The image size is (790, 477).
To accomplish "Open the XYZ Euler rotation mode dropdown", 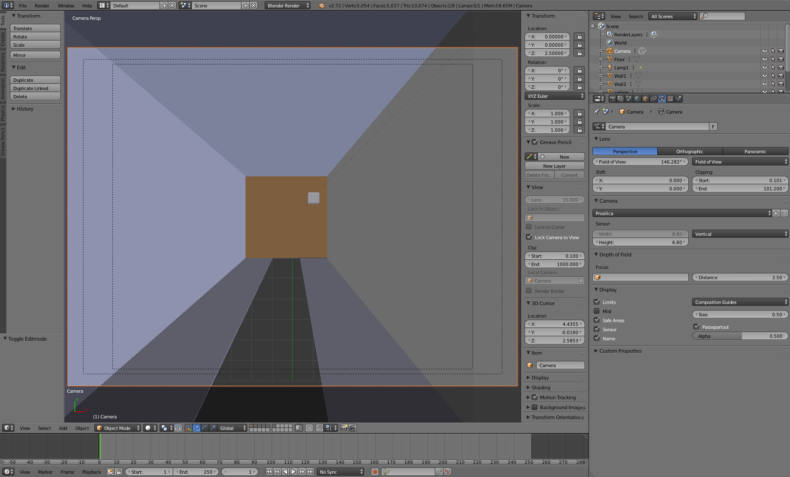I will click(x=554, y=96).
